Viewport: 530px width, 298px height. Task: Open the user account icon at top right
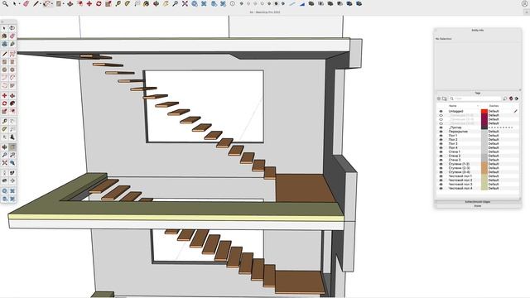tap(524, 3)
